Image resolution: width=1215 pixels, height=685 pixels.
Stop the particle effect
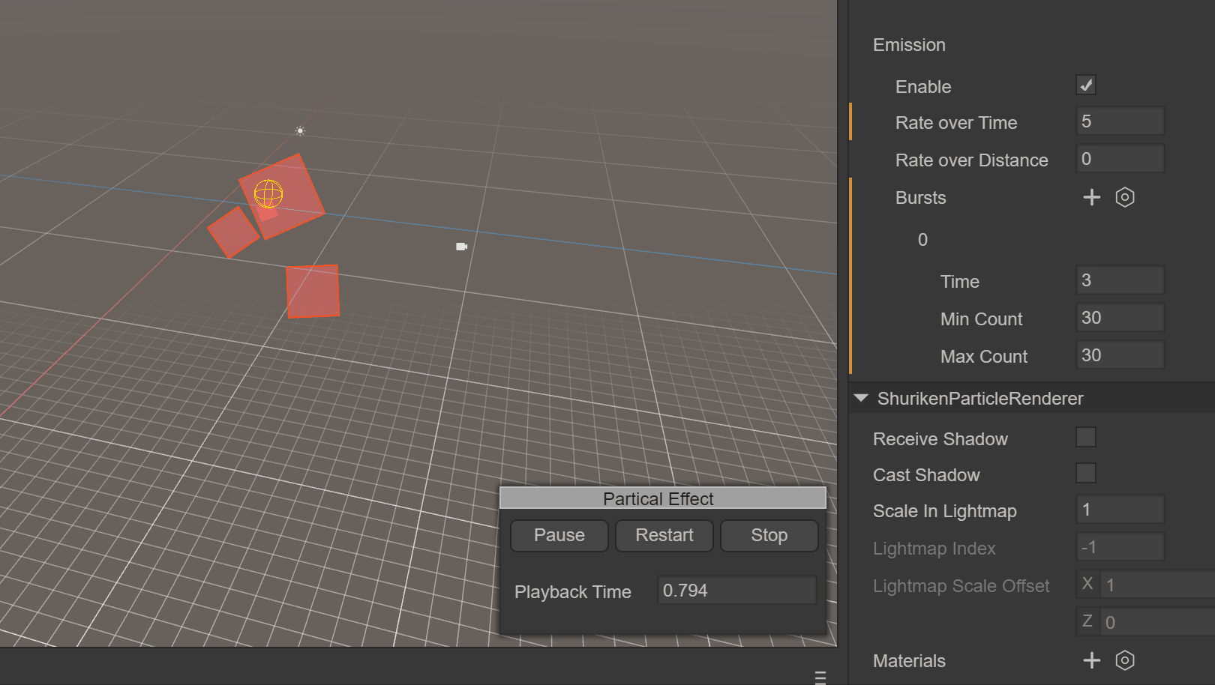(769, 535)
